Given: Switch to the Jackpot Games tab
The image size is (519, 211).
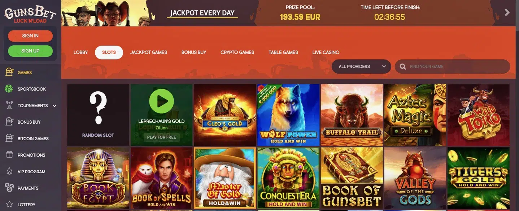Looking at the screenshot, I should click(149, 52).
